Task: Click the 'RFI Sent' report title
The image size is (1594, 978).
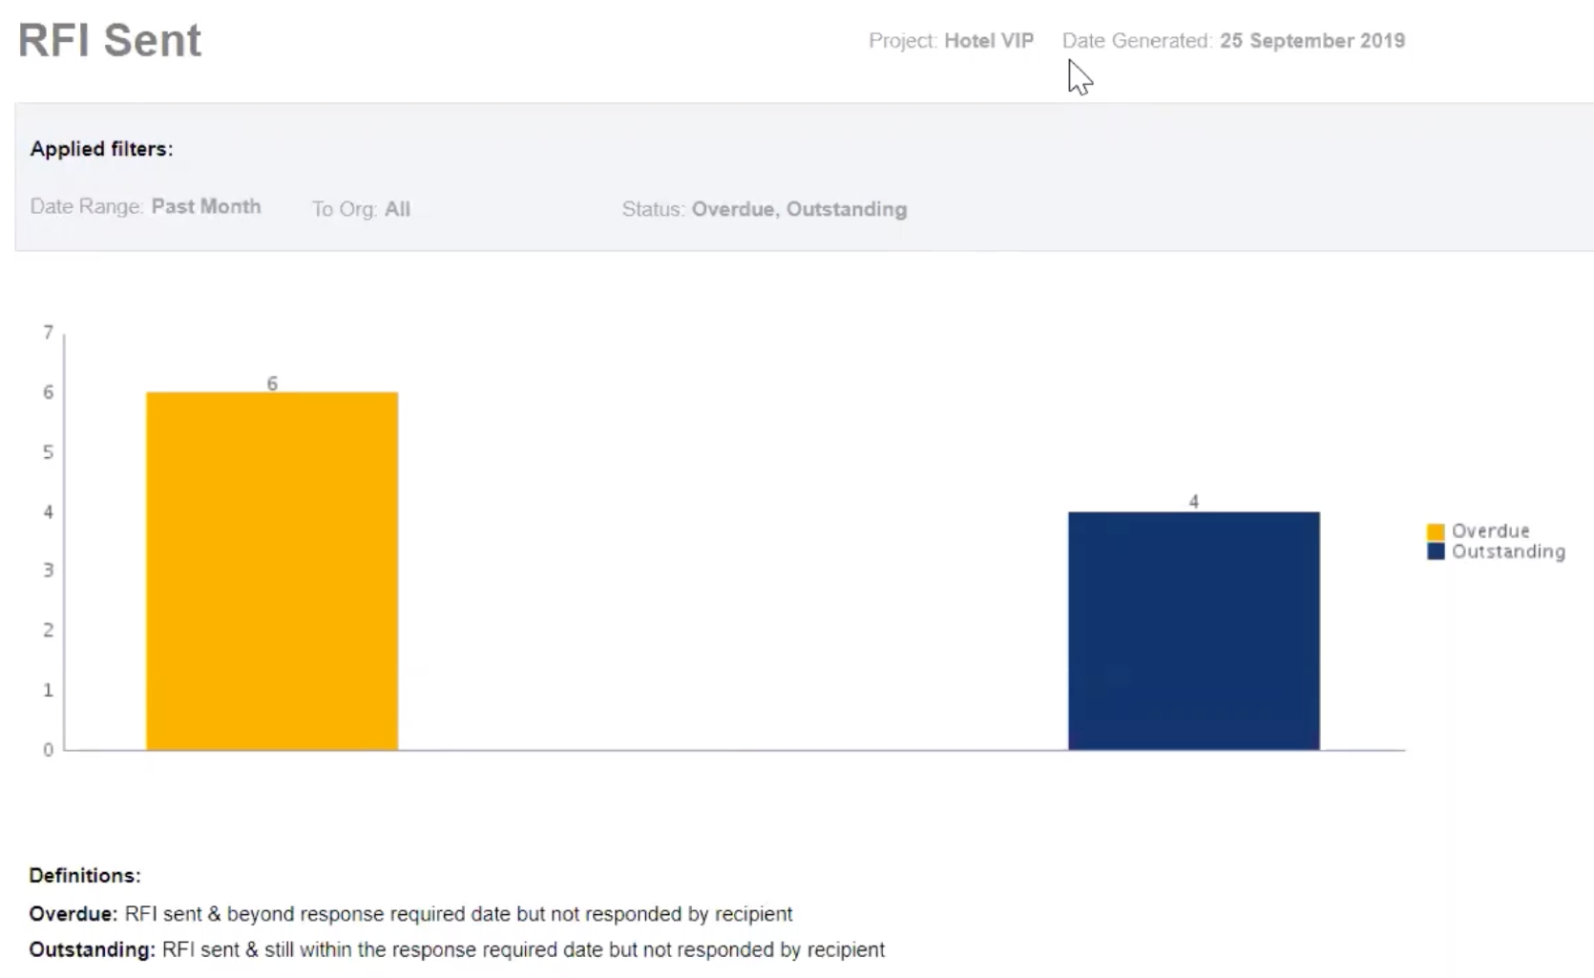Action: (x=110, y=40)
